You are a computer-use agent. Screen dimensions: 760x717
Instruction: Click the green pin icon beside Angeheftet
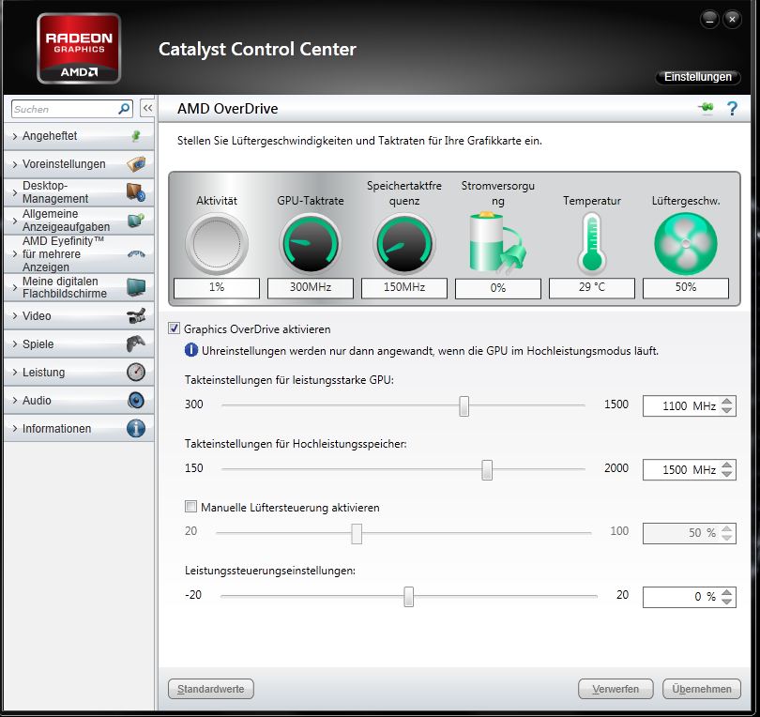(136, 136)
